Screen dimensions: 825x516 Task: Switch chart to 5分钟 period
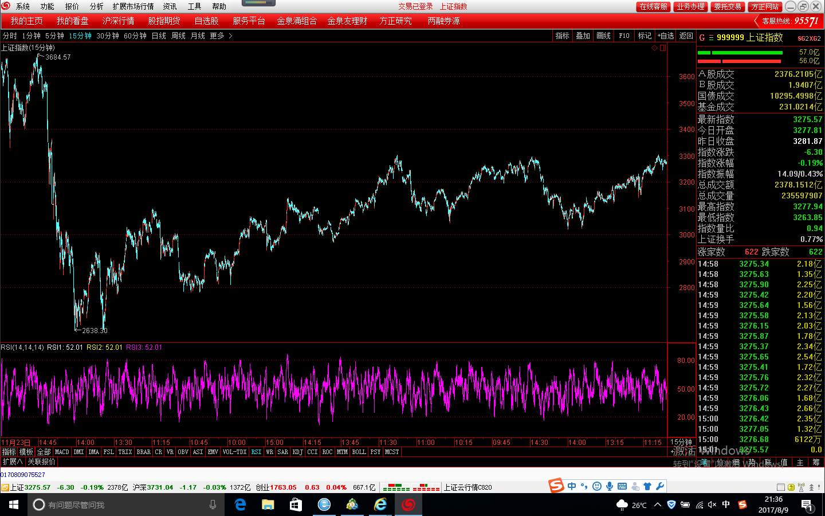[55, 36]
